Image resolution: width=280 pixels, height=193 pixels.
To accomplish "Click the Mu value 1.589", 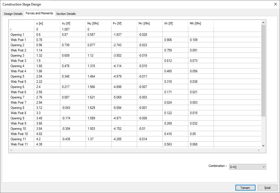I will (91, 118).
